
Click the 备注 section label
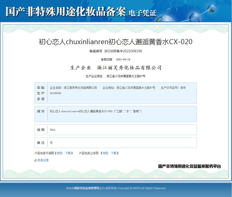click(41, 143)
